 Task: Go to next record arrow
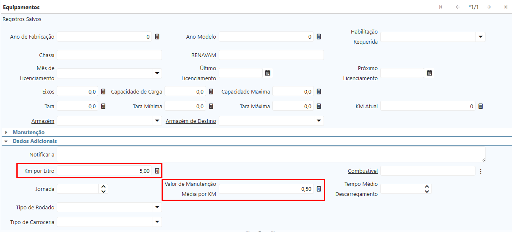(x=489, y=7)
